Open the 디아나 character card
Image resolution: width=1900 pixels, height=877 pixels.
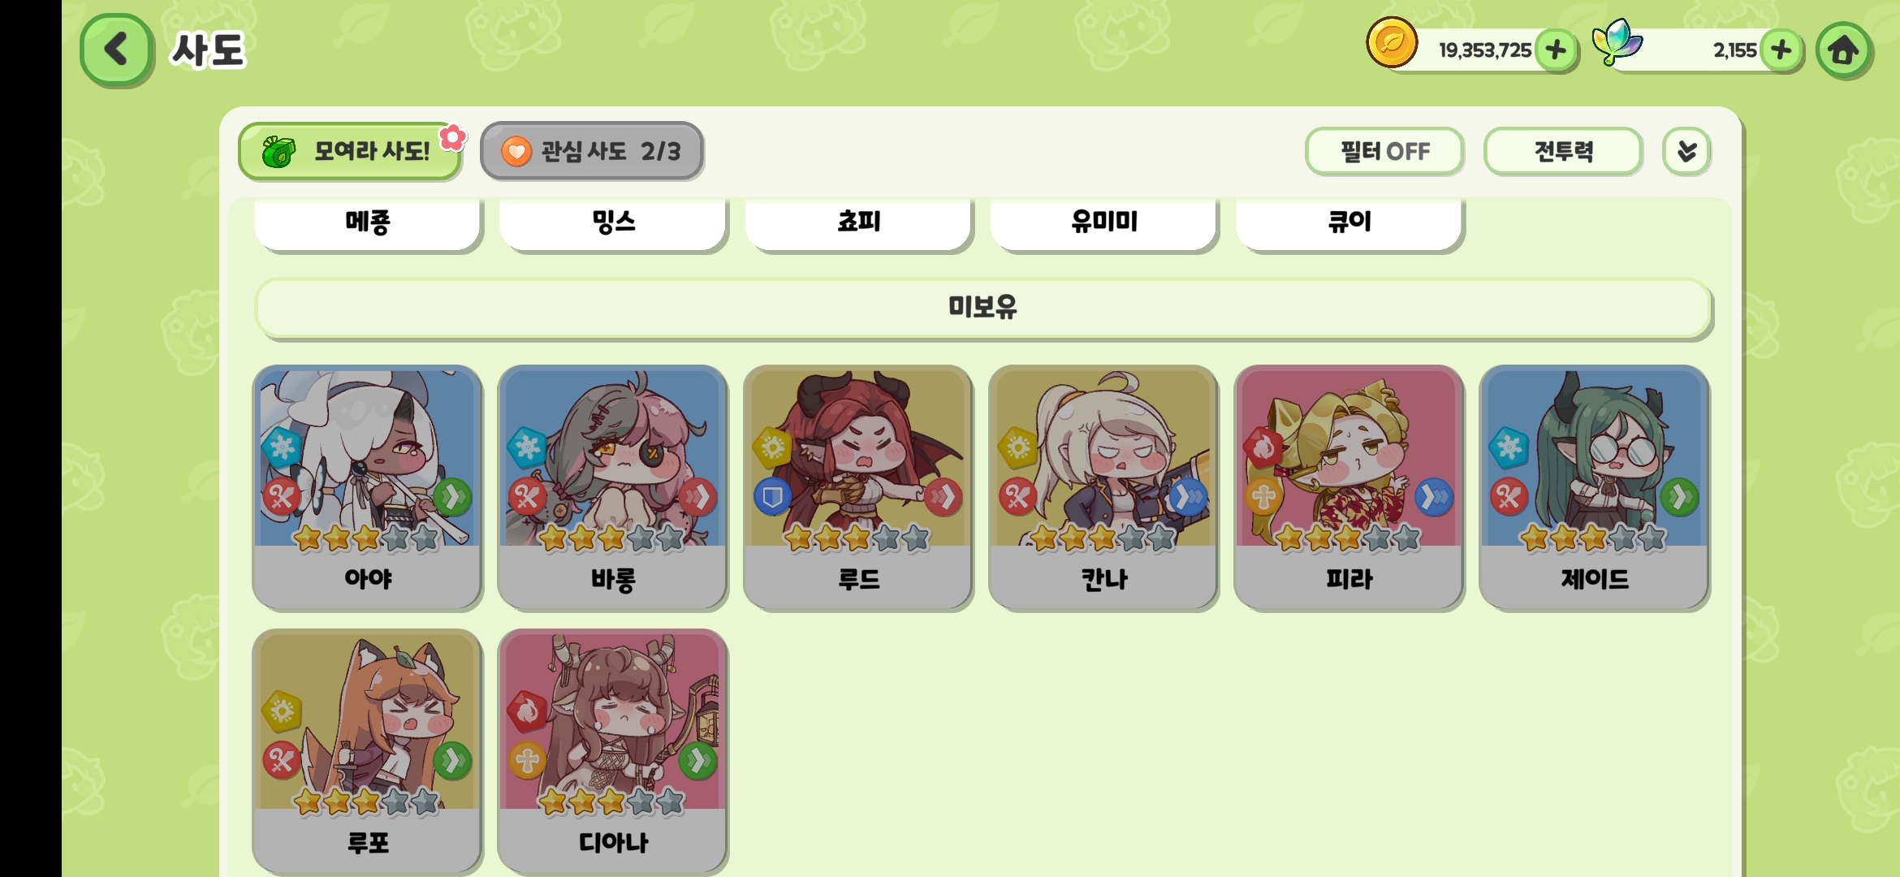tap(613, 750)
